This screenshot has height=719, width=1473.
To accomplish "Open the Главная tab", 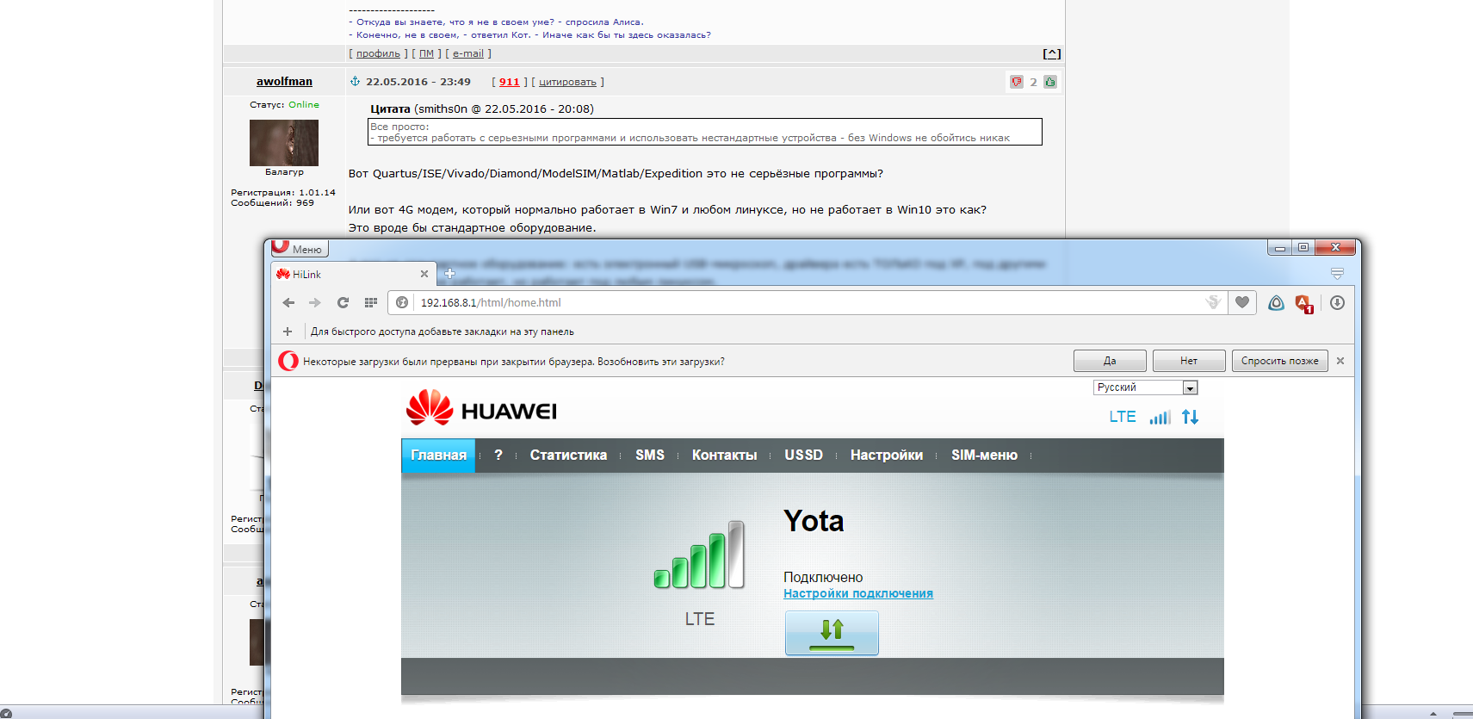I will coord(438,456).
